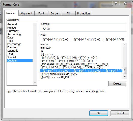The image size is (133, 121).
Task: Select the _(* #,##0_) format code
Action: [x=81, y=61]
